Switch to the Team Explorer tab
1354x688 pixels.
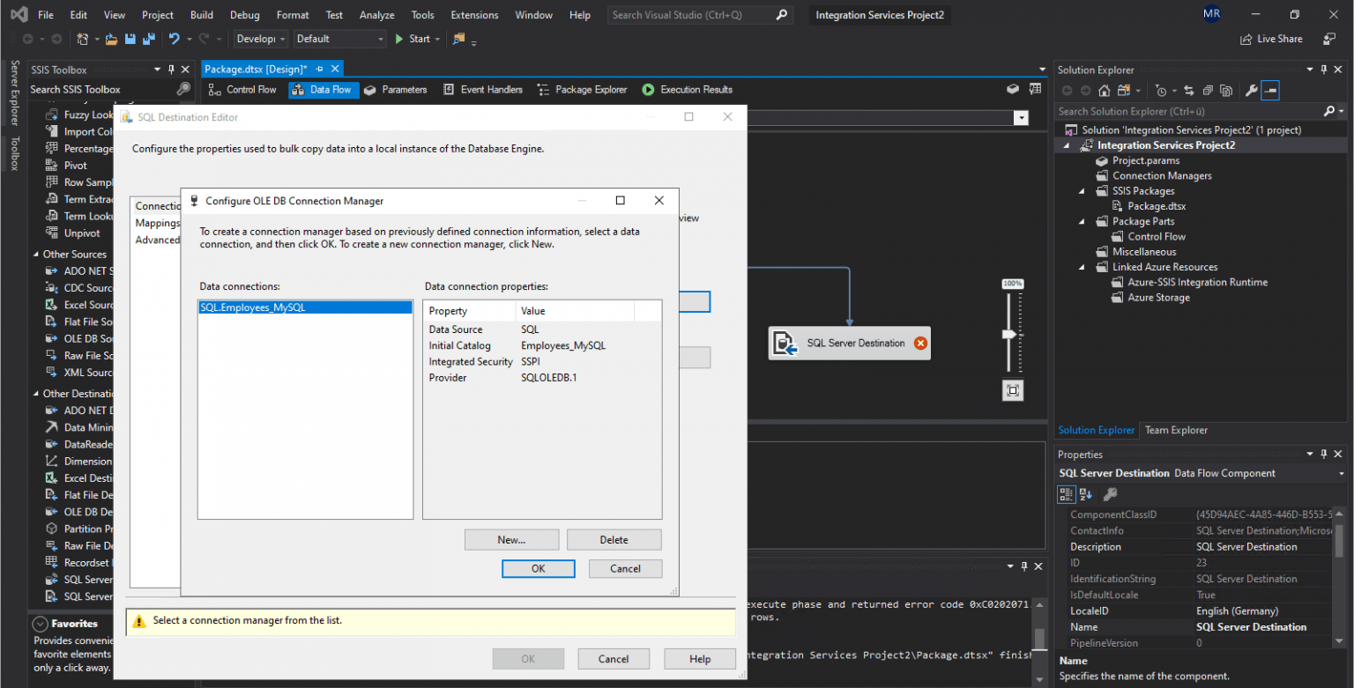click(1176, 430)
